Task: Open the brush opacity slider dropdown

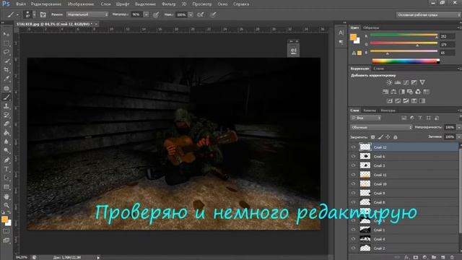Action: [146, 14]
